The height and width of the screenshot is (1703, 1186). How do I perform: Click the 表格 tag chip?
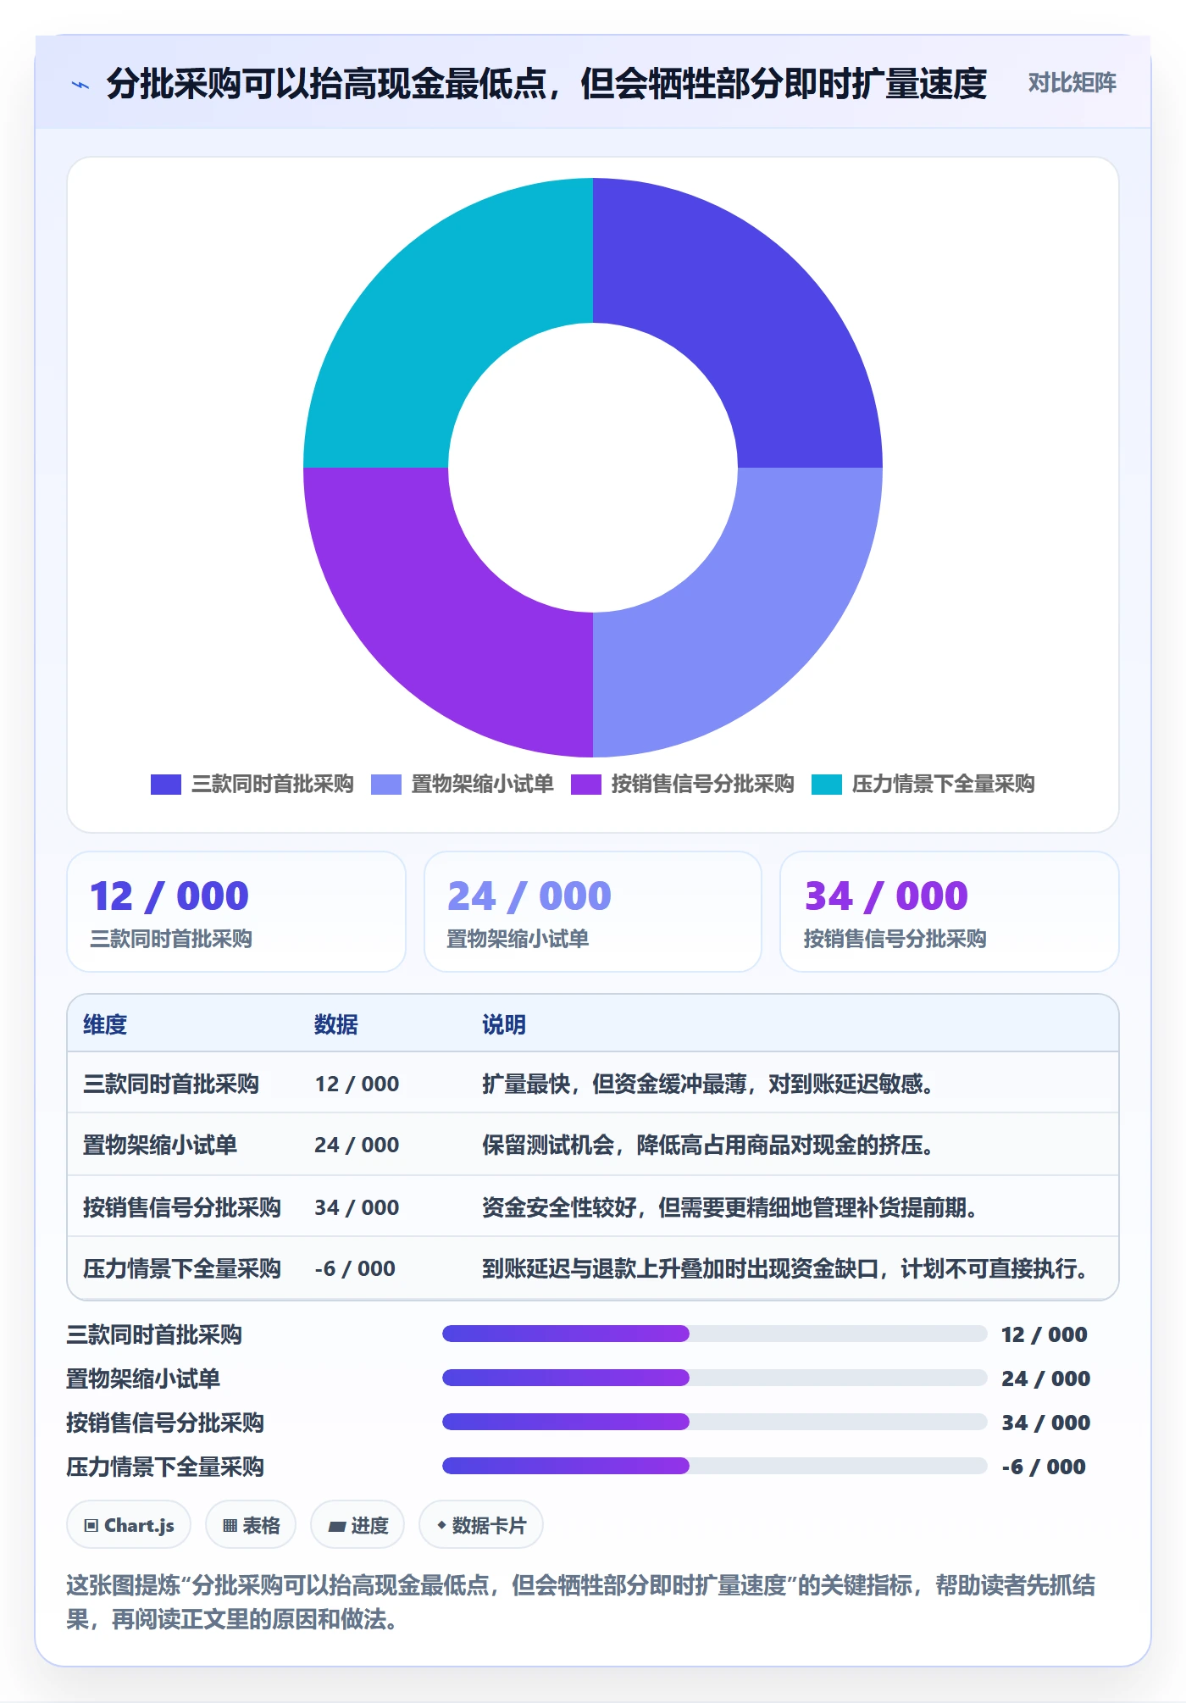click(251, 1525)
